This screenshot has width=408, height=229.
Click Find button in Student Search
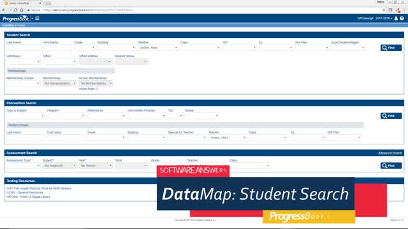point(391,48)
